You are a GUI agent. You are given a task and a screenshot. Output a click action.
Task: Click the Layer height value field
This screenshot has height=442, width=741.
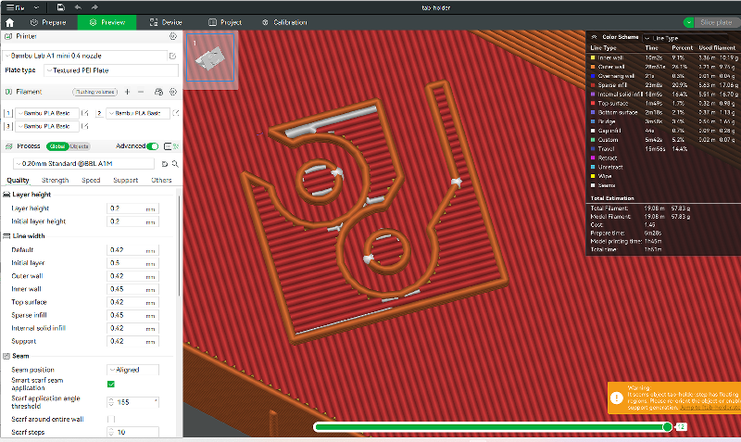[x=132, y=208]
